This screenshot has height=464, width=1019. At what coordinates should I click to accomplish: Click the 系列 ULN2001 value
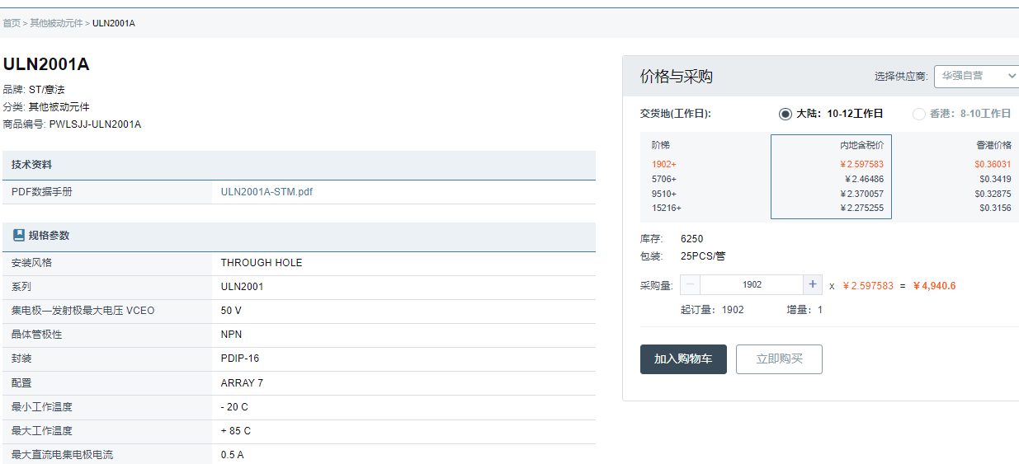tap(242, 287)
